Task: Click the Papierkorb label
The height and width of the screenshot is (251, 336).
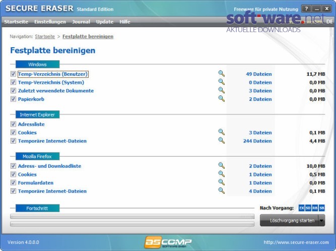Action: pyautogui.click(x=31, y=99)
